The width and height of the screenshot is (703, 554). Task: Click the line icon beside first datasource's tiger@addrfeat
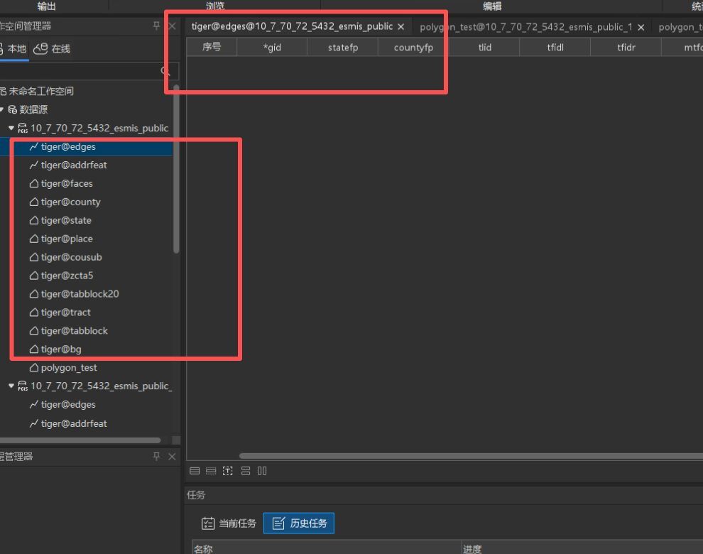[x=33, y=165]
